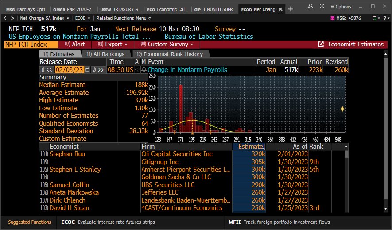Screen dimensions: 392x230
Task: Open the release date calendar picker icon
Action: pos(87,69)
